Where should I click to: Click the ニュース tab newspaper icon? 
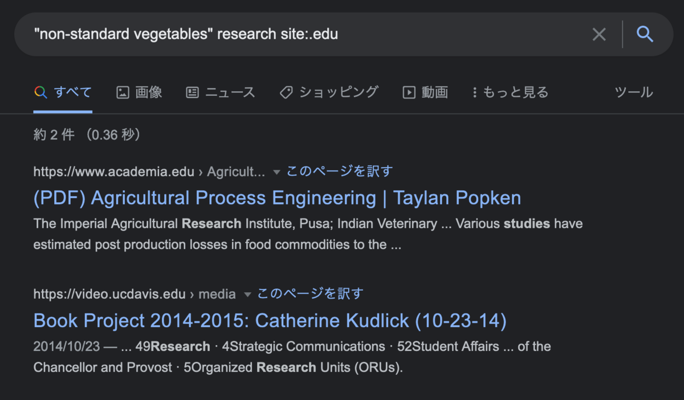point(193,92)
